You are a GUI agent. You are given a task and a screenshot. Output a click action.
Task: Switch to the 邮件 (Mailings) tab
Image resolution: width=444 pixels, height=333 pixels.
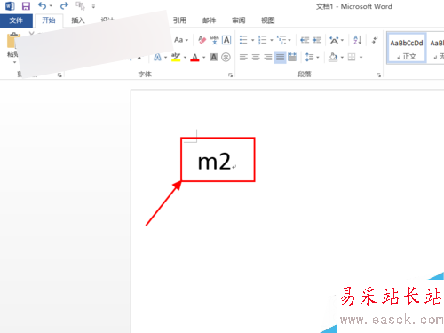[x=209, y=20]
